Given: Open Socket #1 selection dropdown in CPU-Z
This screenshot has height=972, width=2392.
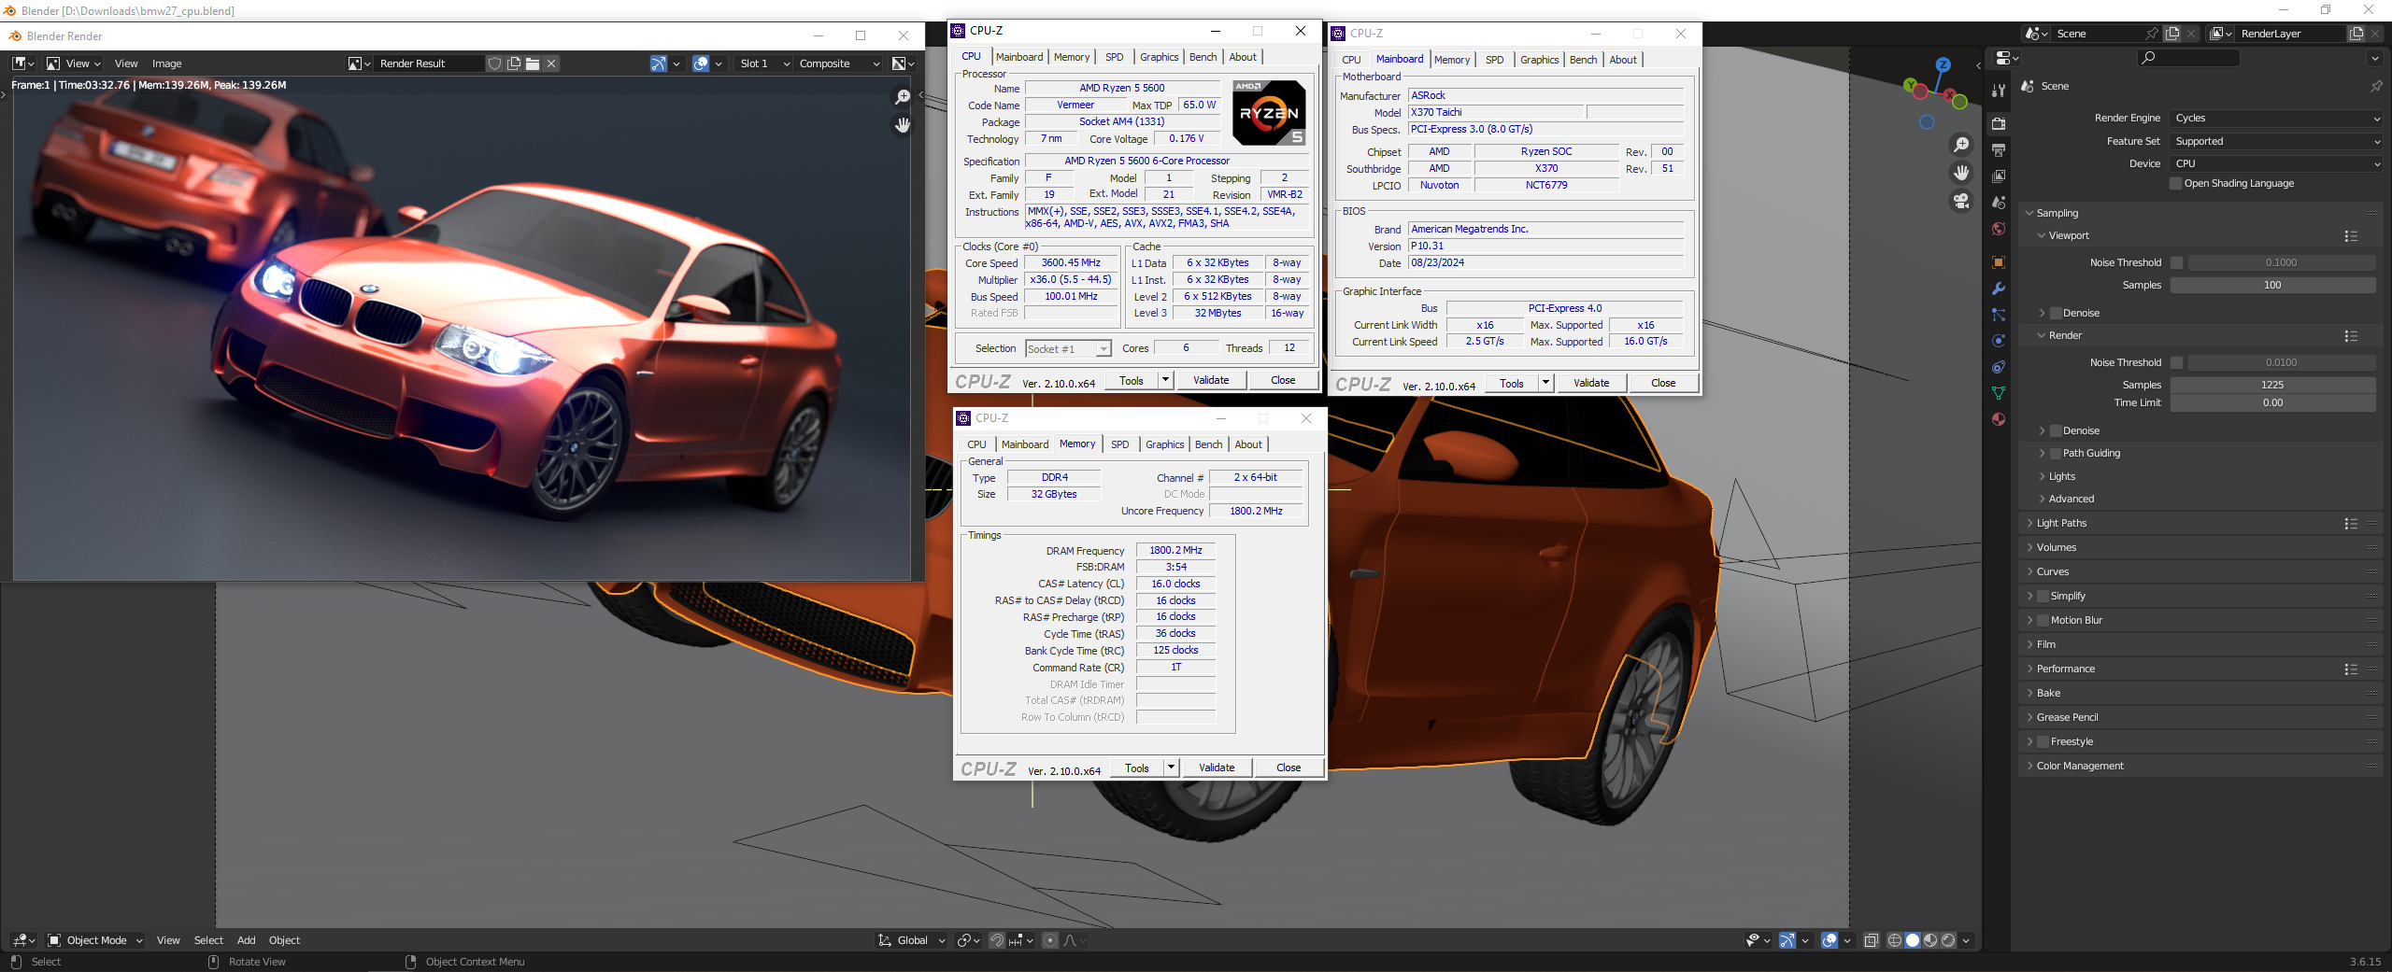Looking at the screenshot, I should click(x=1068, y=349).
